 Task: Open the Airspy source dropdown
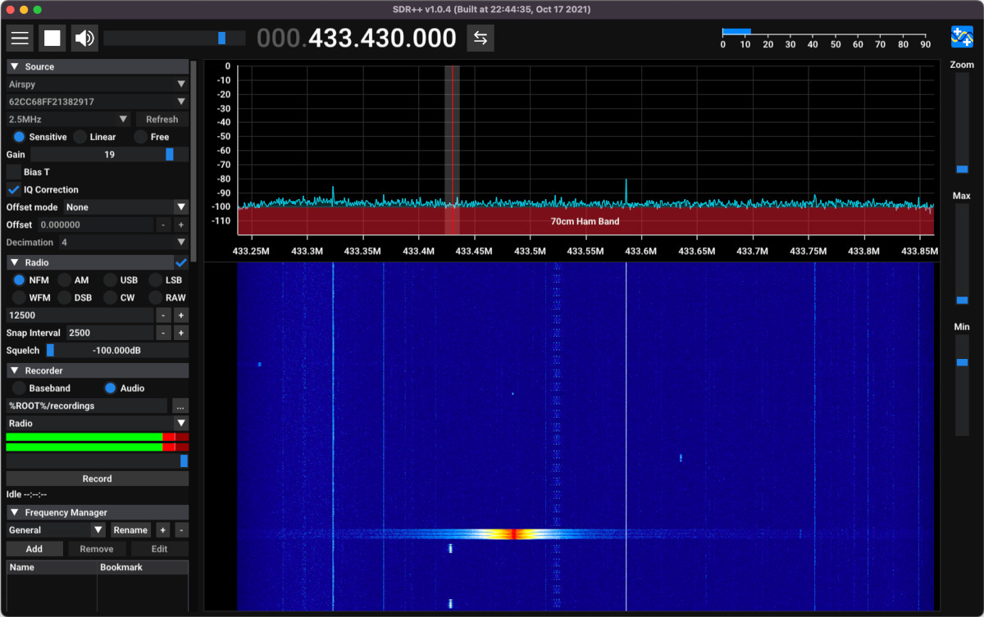(97, 84)
